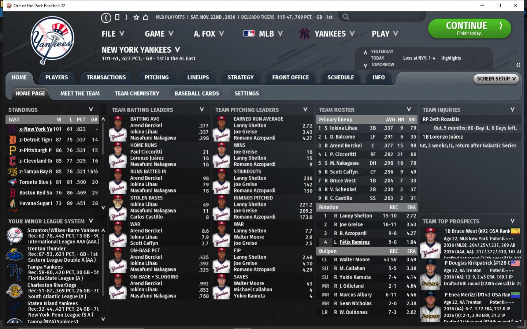Switch to the STRATEGY tab
This screenshot has width=527, height=329.
click(241, 78)
